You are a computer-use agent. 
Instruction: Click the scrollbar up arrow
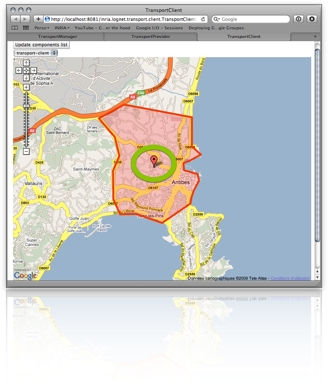317,271
